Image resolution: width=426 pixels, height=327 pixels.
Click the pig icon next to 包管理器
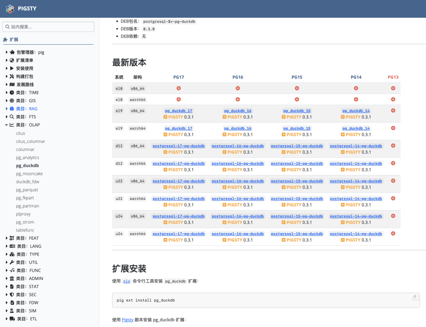coord(12,52)
